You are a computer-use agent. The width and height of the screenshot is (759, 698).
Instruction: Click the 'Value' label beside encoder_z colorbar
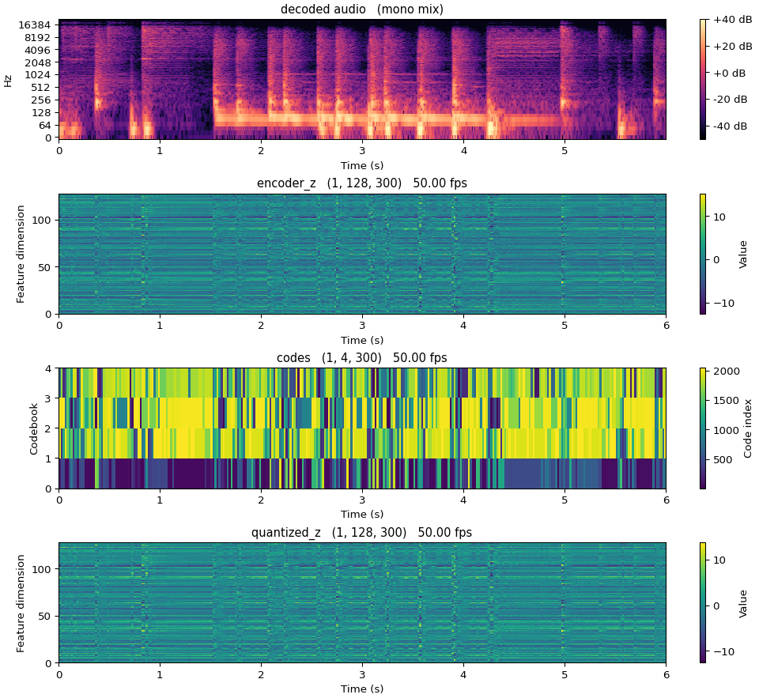[x=743, y=255]
